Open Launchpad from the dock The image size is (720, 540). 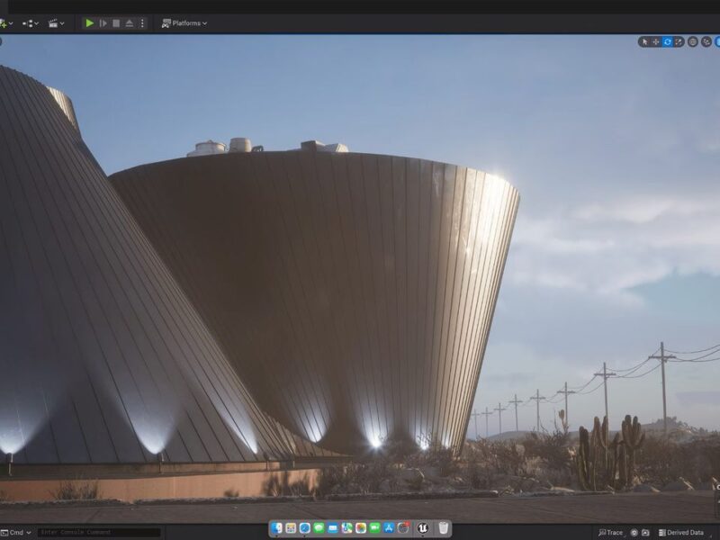tap(291, 528)
